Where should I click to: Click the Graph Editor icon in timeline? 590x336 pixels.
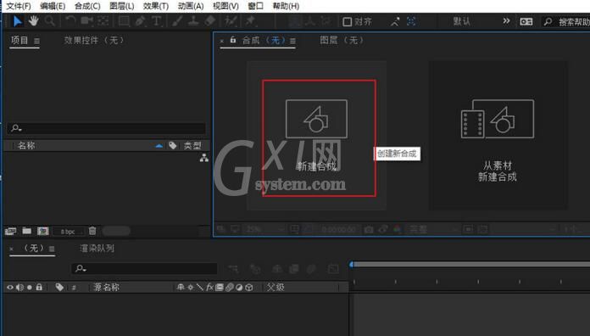click(x=333, y=269)
